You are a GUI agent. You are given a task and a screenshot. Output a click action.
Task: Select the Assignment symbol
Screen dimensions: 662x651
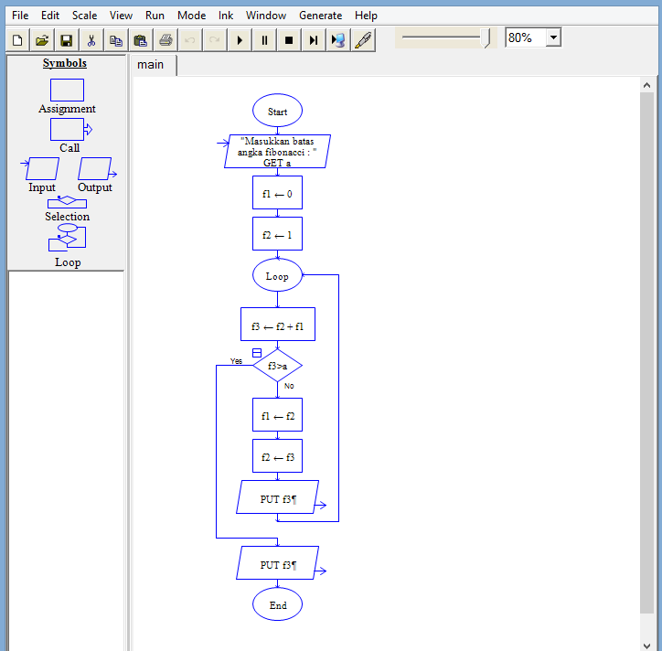(x=67, y=90)
